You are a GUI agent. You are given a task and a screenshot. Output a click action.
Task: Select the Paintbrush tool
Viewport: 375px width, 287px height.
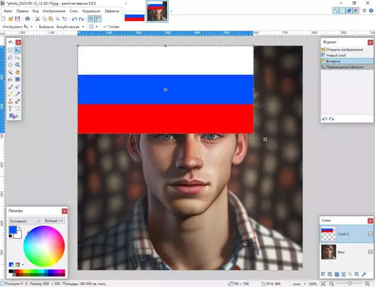(x=10, y=87)
